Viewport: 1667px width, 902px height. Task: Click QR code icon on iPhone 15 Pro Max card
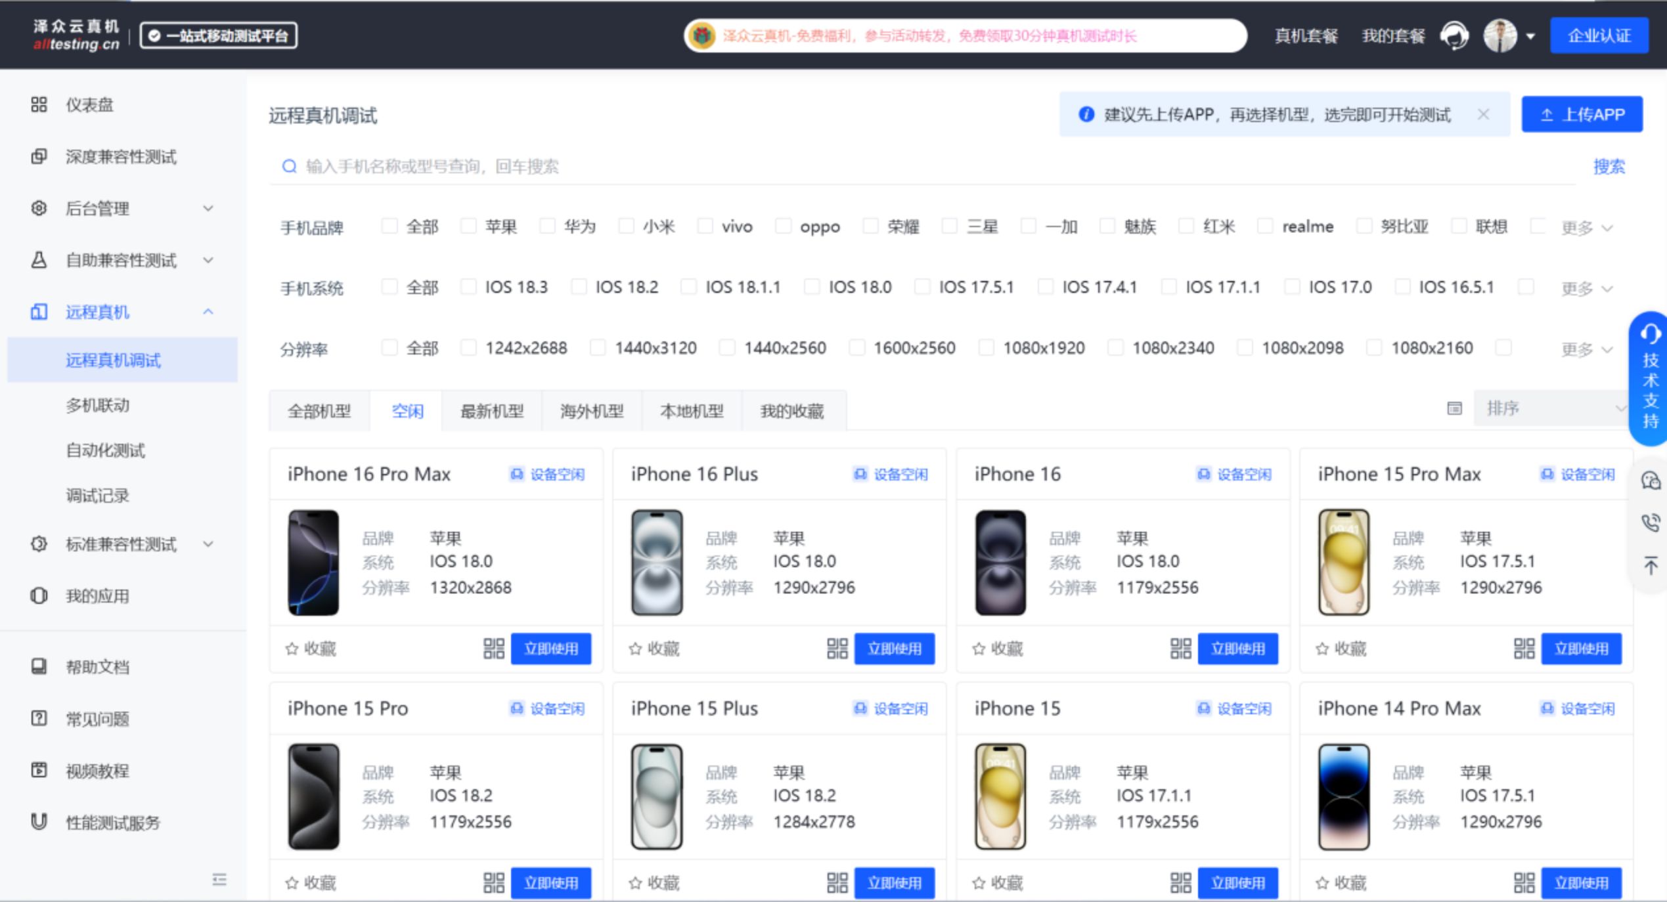pyautogui.click(x=1524, y=649)
